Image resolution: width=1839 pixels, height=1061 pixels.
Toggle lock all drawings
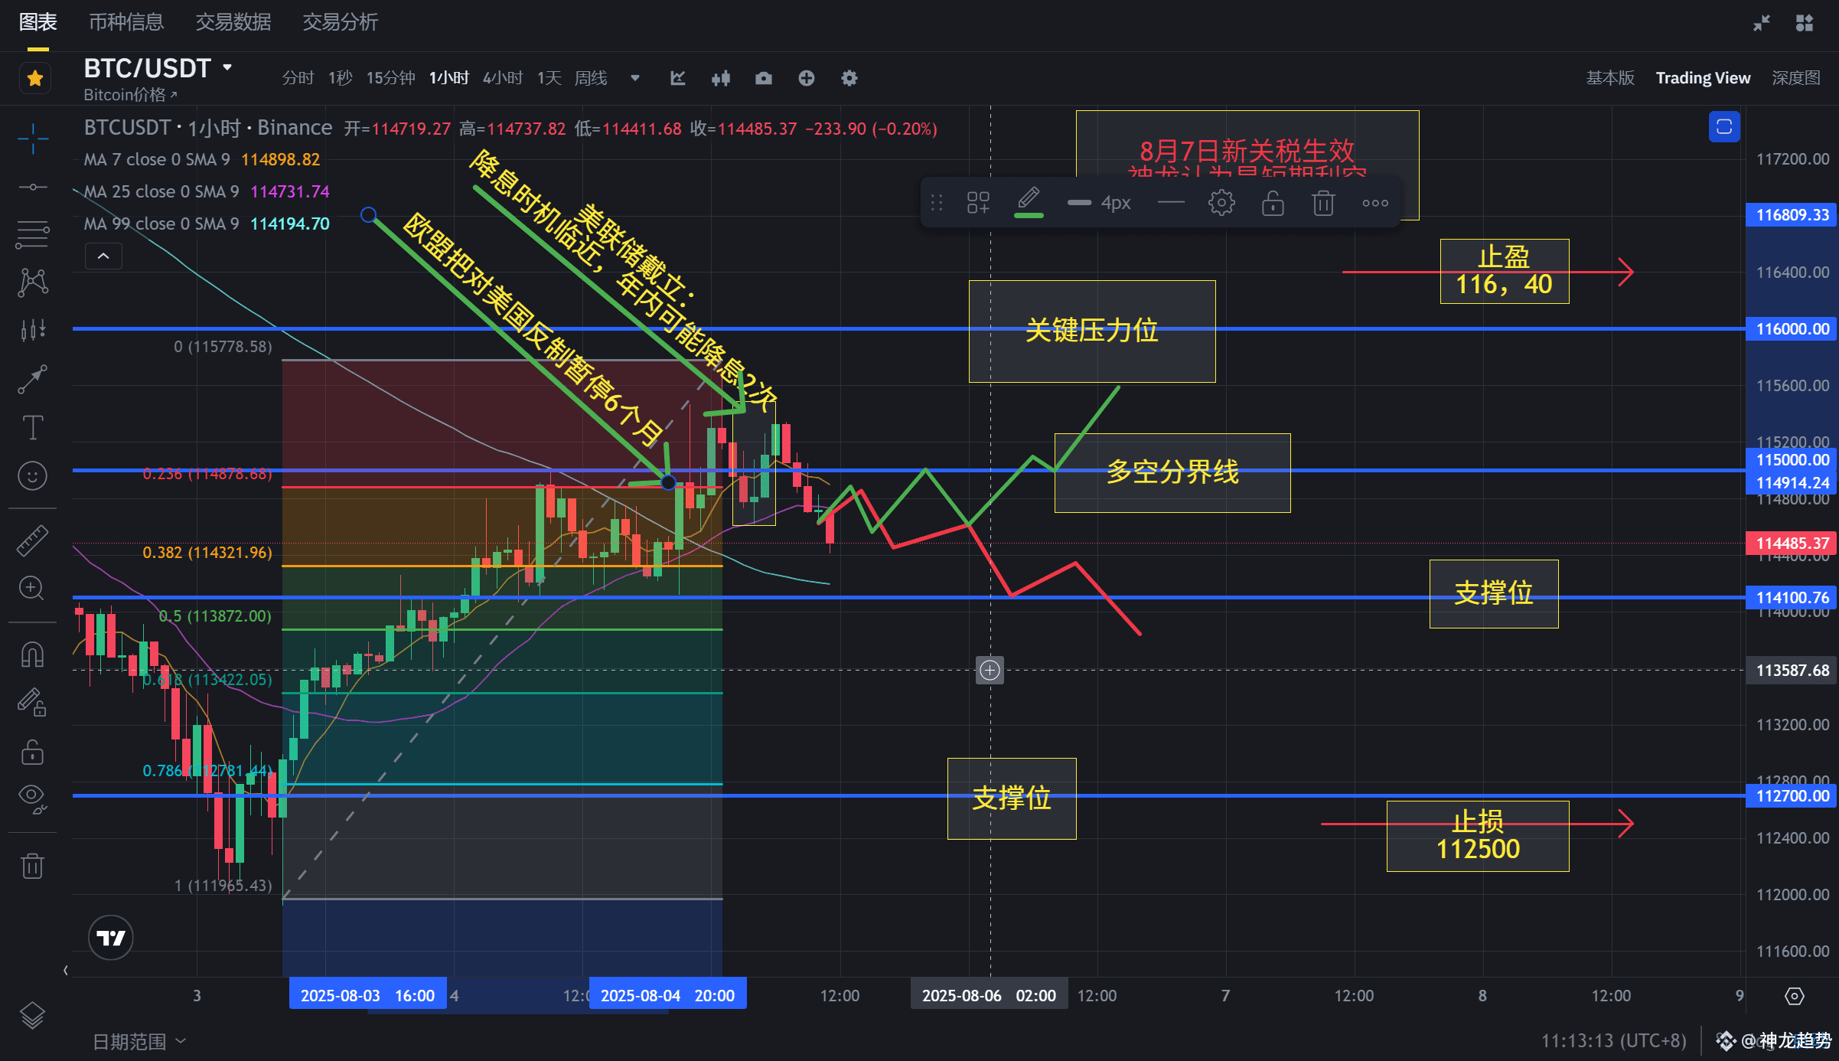pyautogui.click(x=33, y=752)
